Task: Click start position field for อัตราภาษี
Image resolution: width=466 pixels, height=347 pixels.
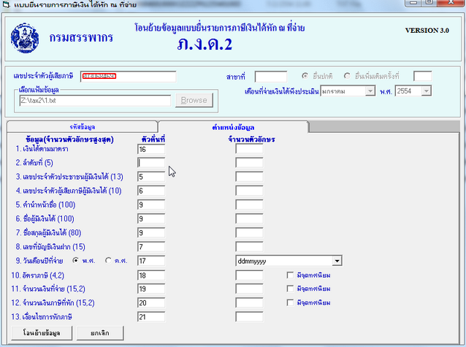Action: pyautogui.click(x=151, y=275)
